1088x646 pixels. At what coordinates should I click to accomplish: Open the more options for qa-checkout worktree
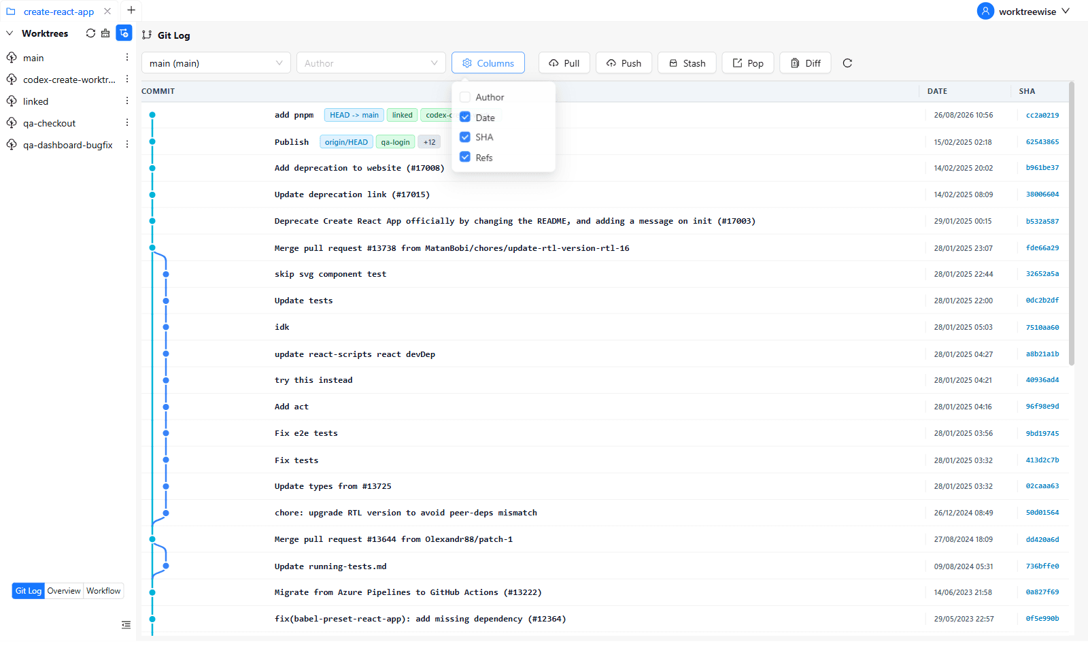click(127, 123)
